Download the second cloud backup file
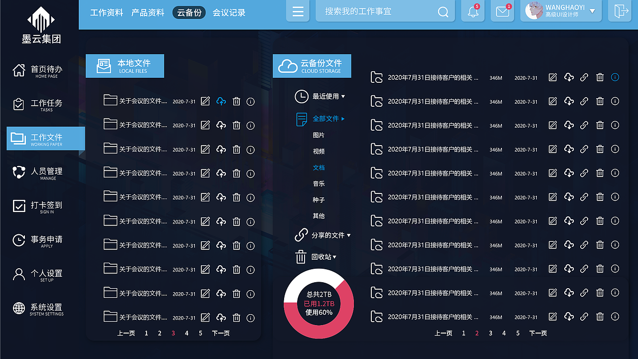The width and height of the screenshot is (638, 359). click(x=568, y=101)
